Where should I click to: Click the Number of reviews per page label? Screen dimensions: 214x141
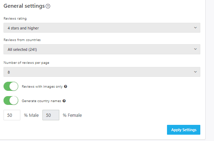click(x=26, y=63)
